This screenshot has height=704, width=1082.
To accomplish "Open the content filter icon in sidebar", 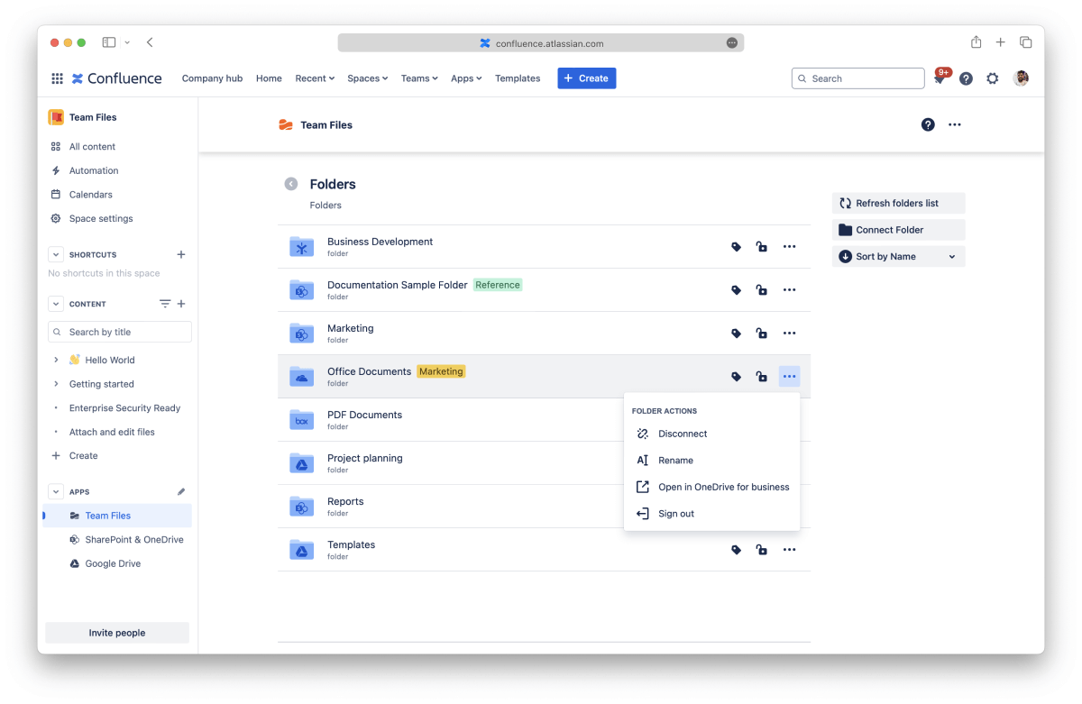I will click(x=165, y=304).
